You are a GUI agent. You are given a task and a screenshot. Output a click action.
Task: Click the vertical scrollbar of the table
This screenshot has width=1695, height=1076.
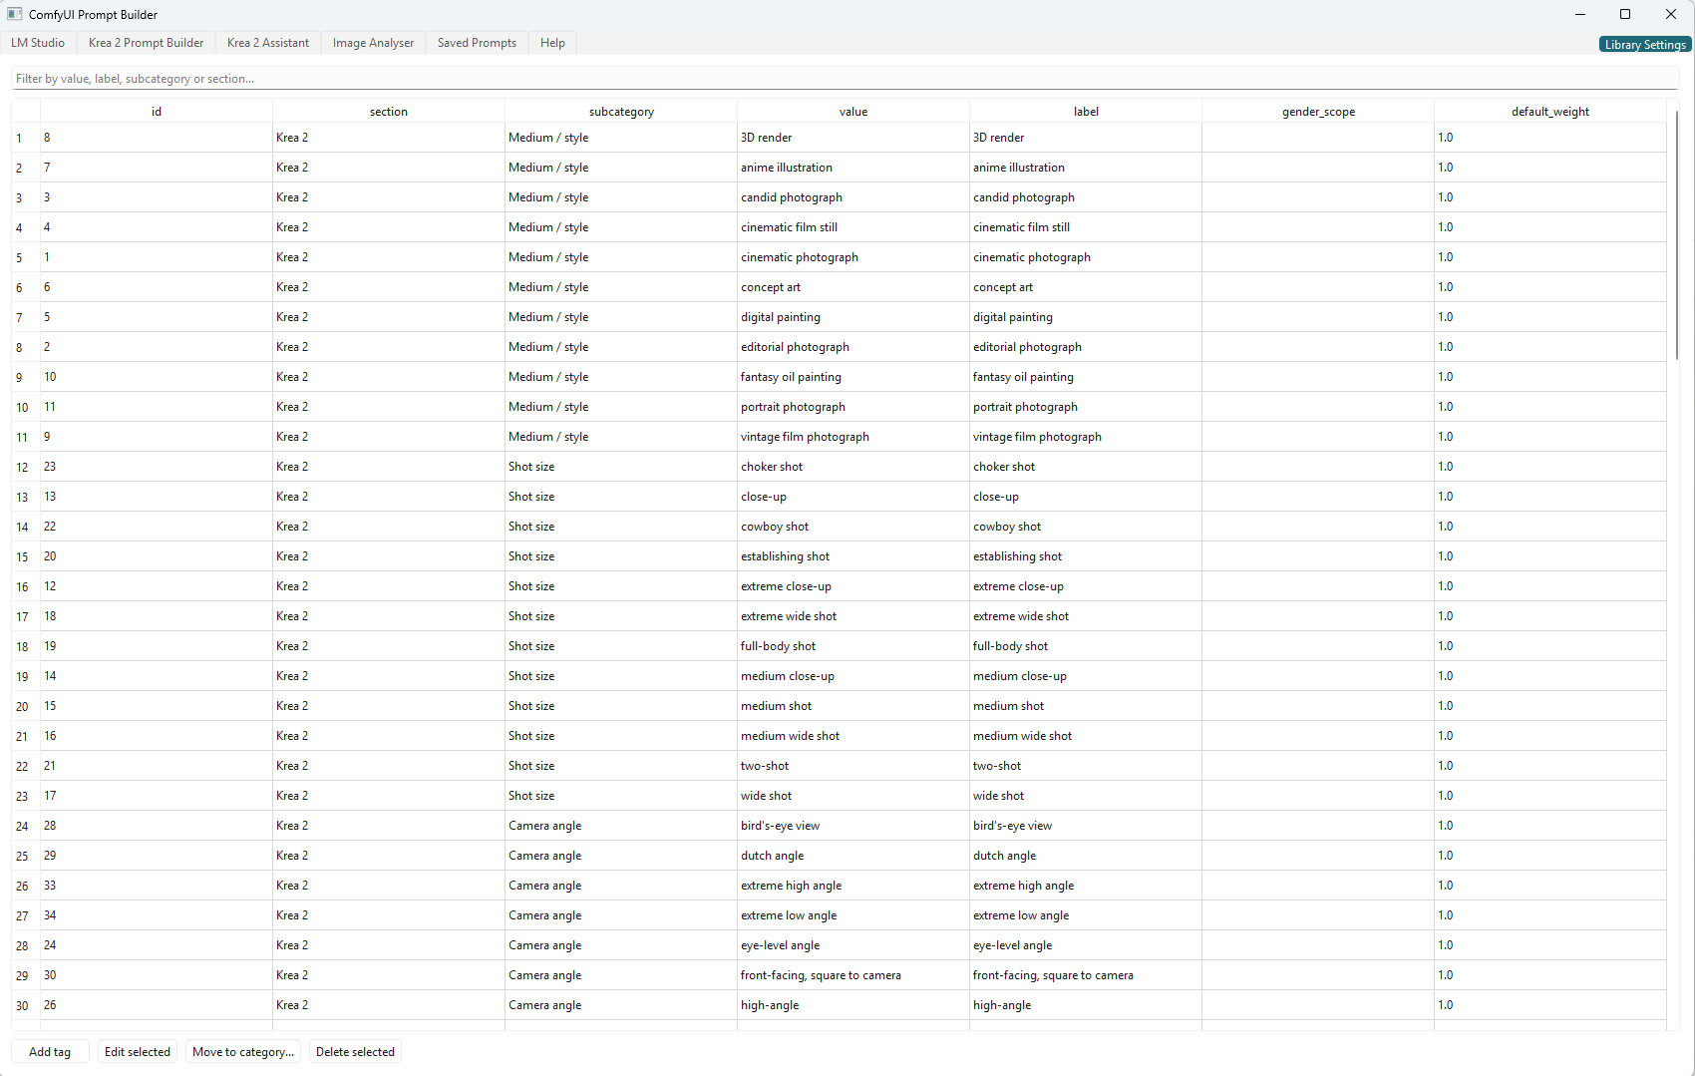(x=1677, y=235)
